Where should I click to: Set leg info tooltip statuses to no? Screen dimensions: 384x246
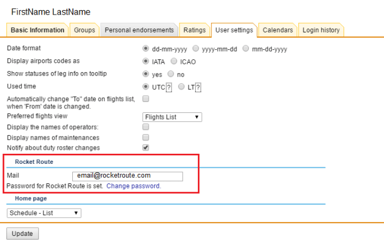171,74
